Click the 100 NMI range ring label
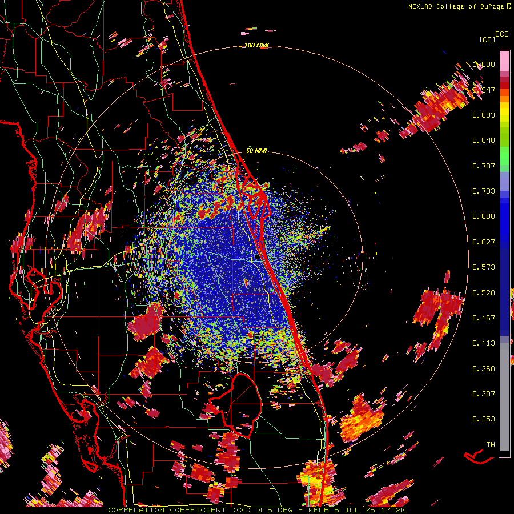 256,45
